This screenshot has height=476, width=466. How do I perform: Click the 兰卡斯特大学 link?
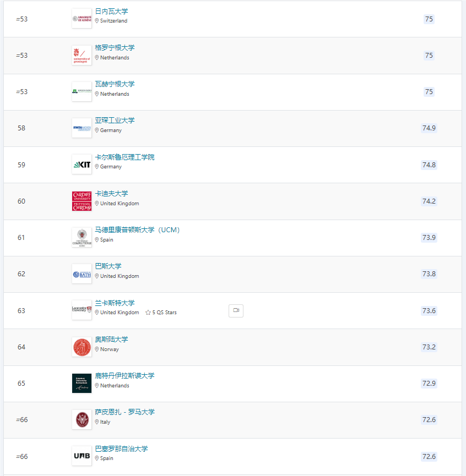[115, 303]
